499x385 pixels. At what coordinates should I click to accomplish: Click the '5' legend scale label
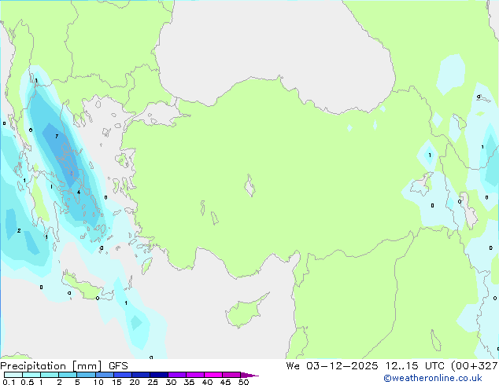coord(77,382)
